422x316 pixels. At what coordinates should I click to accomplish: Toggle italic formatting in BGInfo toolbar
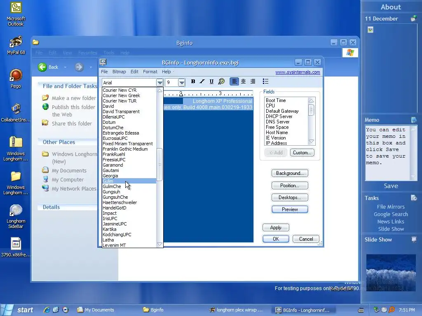pyautogui.click(x=202, y=81)
